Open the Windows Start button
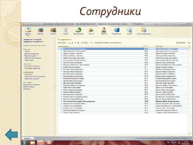The image size is (193, 145). point(24,143)
